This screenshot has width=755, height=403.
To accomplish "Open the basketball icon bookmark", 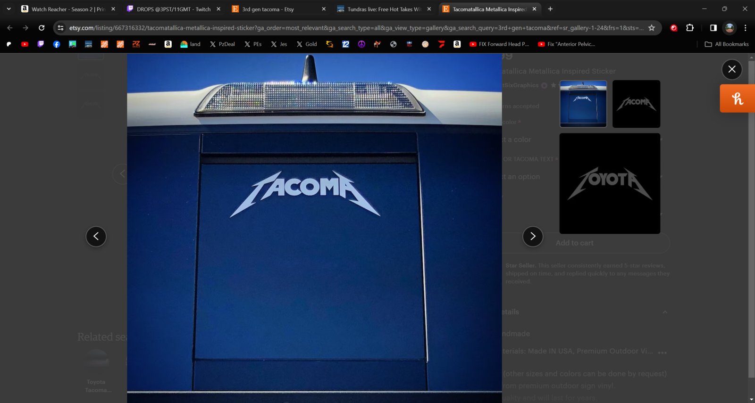I will [425, 44].
